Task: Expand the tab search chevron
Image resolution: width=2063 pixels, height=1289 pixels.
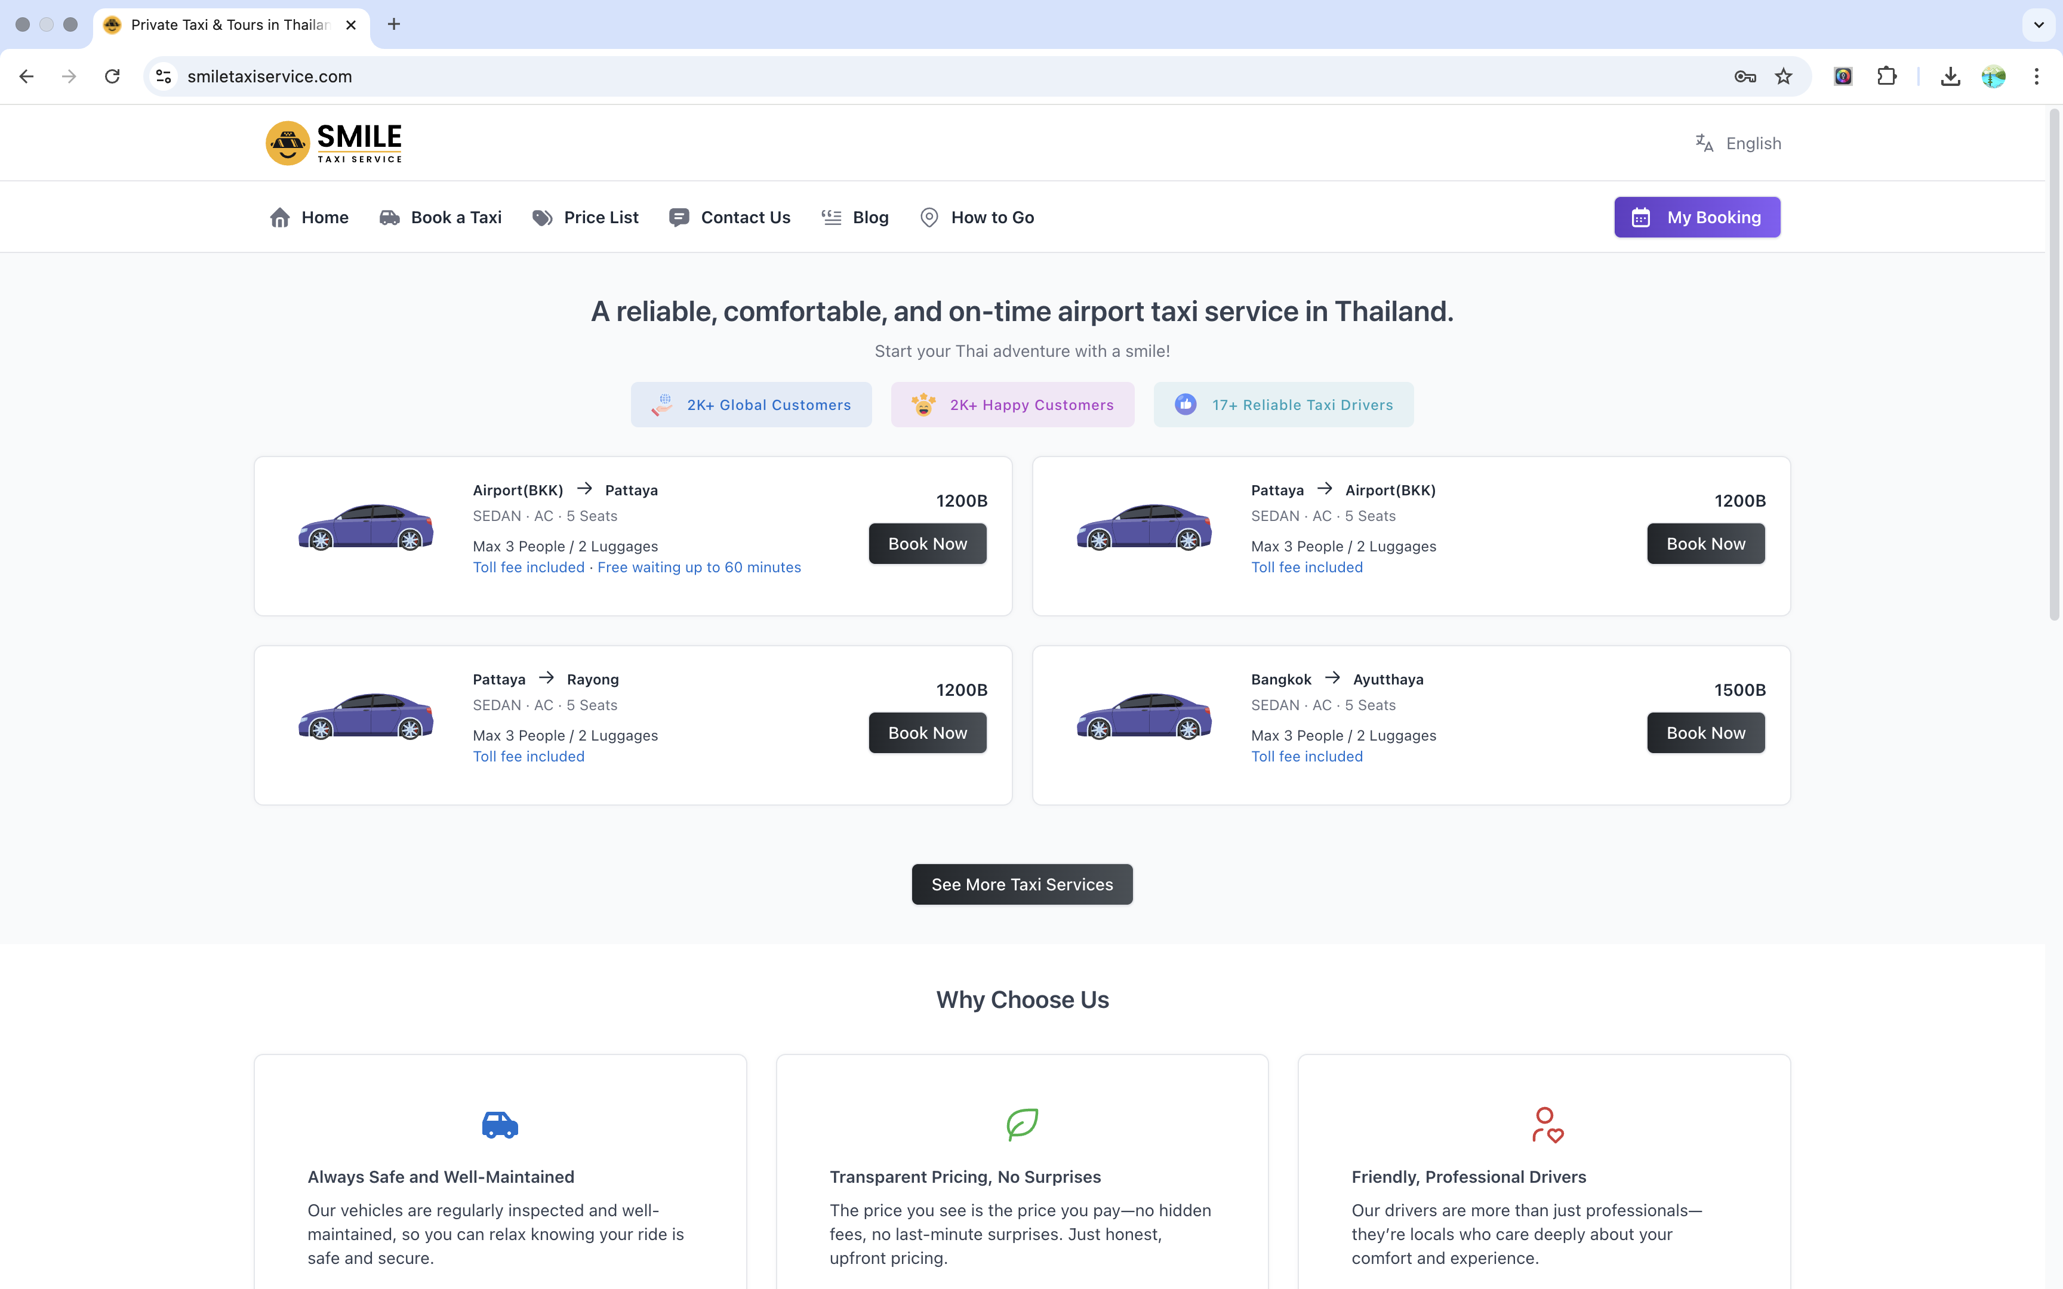Action: (x=2039, y=24)
